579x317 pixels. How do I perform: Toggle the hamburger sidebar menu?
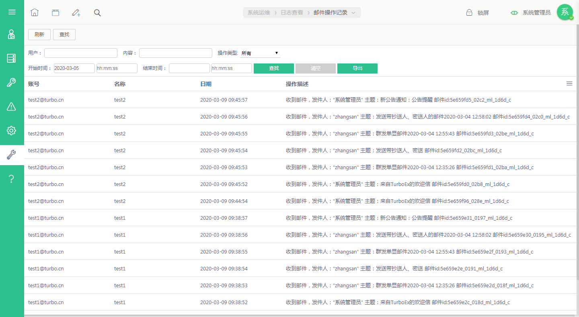click(x=12, y=12)
